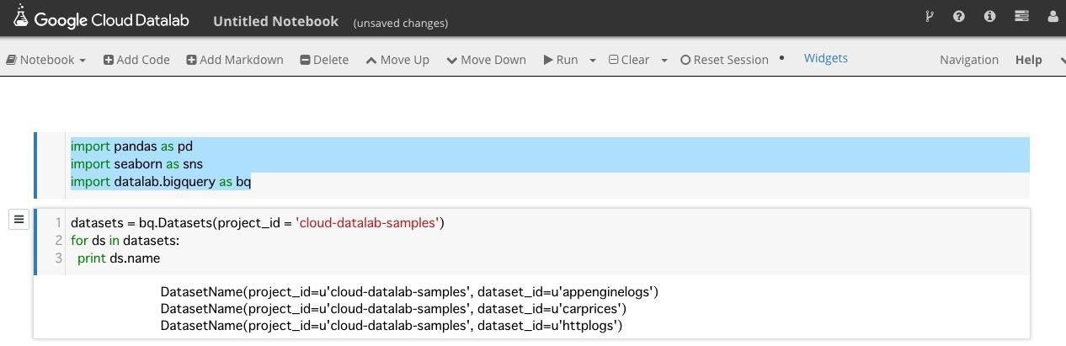Click the Google Cloud Datalab flask logo
Image resolution: width=1066 pixels, height=346 pixels.
21,17
